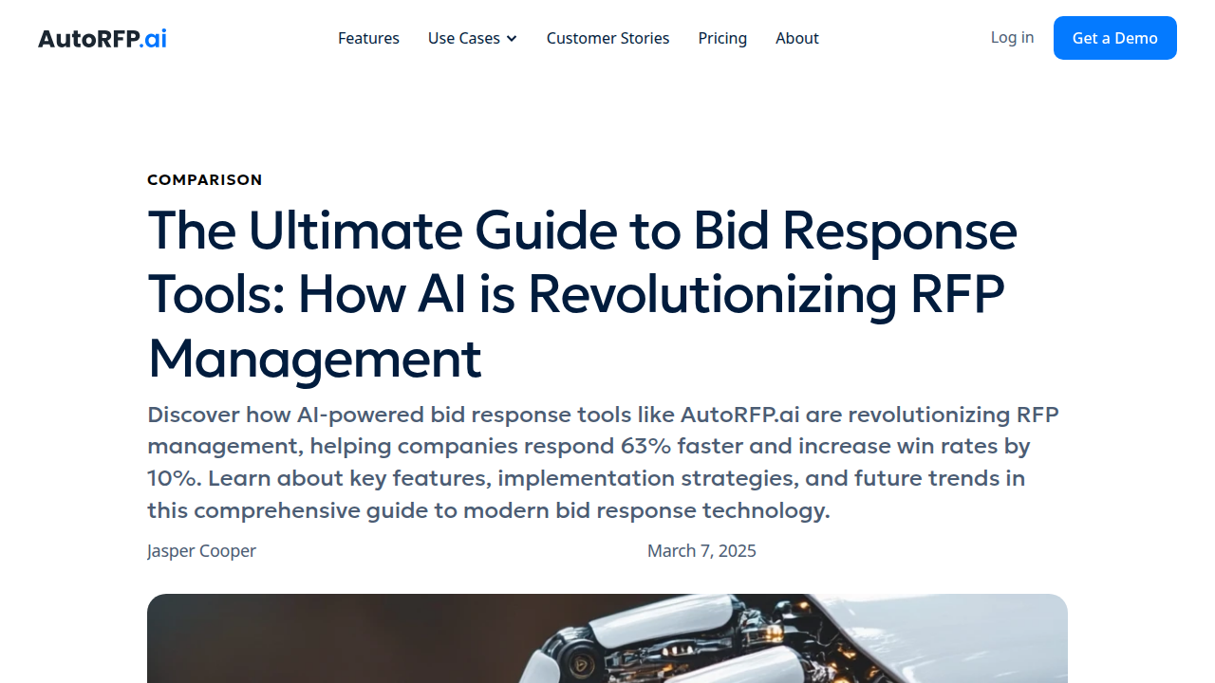Open the Features page
The image size is (1215, 683).
tap(368, 38)
